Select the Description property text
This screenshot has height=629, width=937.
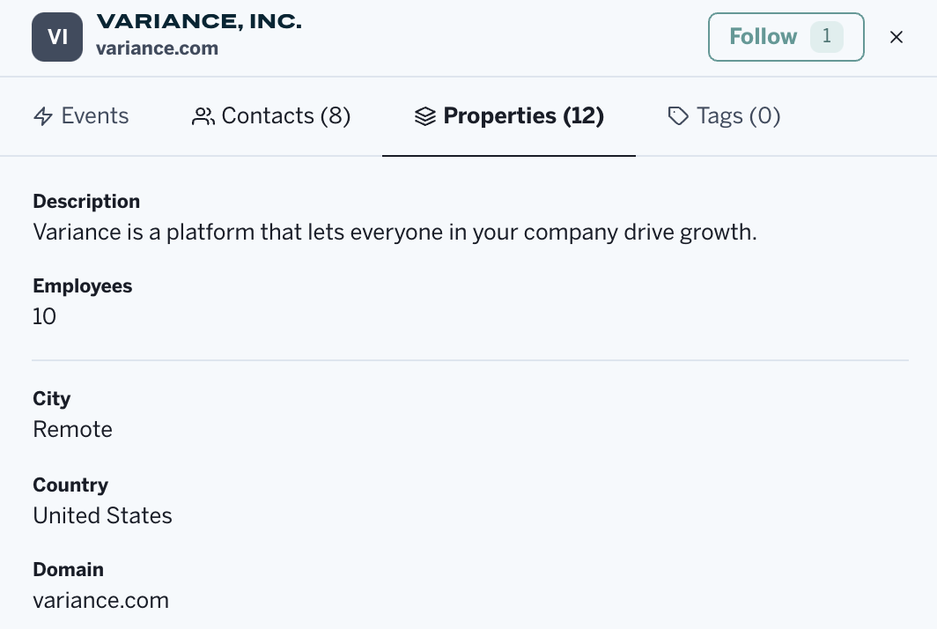click(x=395, y=233)
